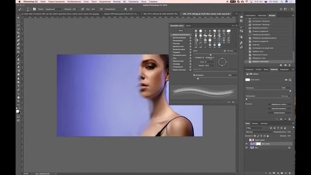Viewport: 311px width, 175px height.
Task: Open Файл menu
Action: point(43,1)
